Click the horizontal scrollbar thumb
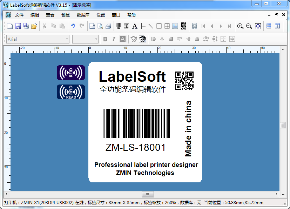Image resolution: width=290 pixels, height=209 pixels. pyautogui.click(x=148, y=194)
